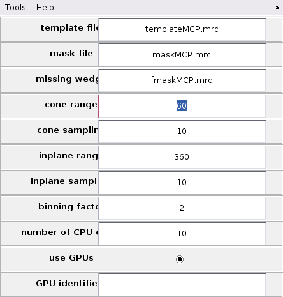Open the Tools menu
The image size is (283, 297).
click(x=15, y=8)
